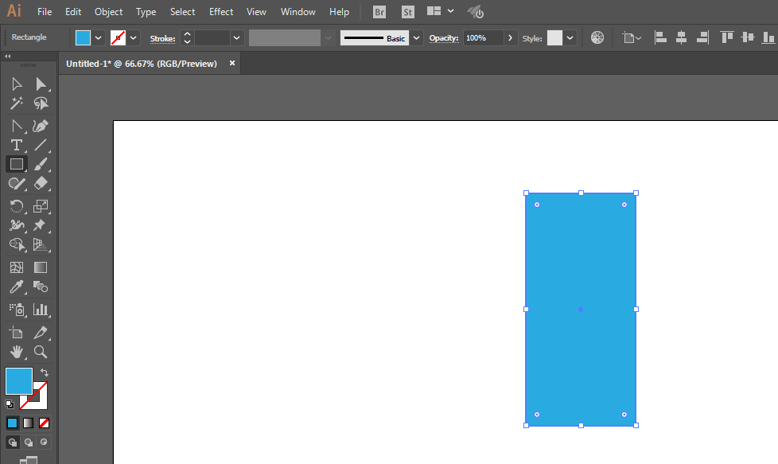Activate the Slice tool

41,333
